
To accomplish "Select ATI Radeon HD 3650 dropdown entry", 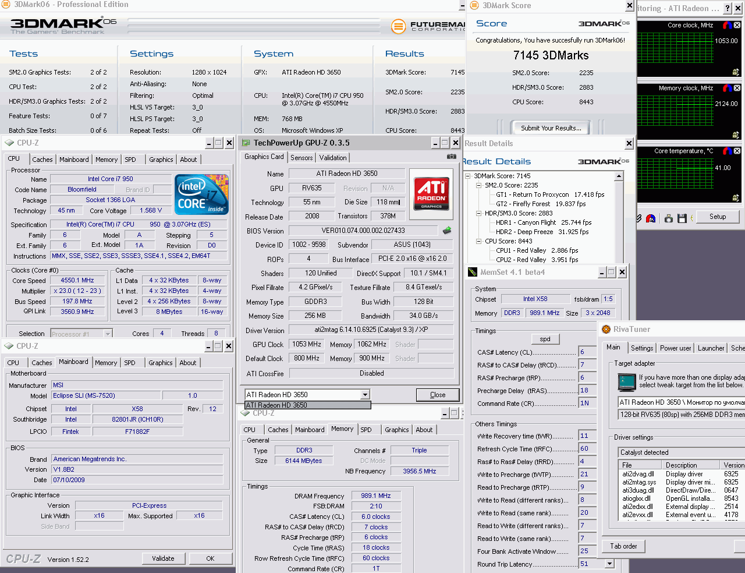I will (308, 405).
